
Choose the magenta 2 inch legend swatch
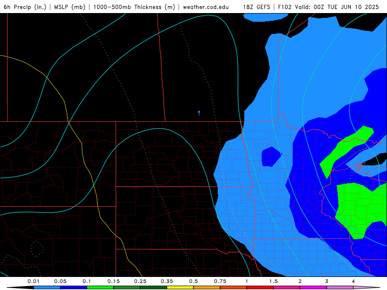point(313,288)
